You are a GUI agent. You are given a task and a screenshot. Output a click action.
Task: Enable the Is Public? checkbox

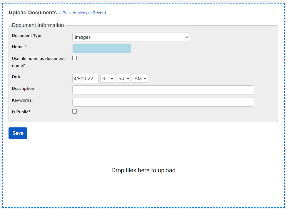[74, 111]
